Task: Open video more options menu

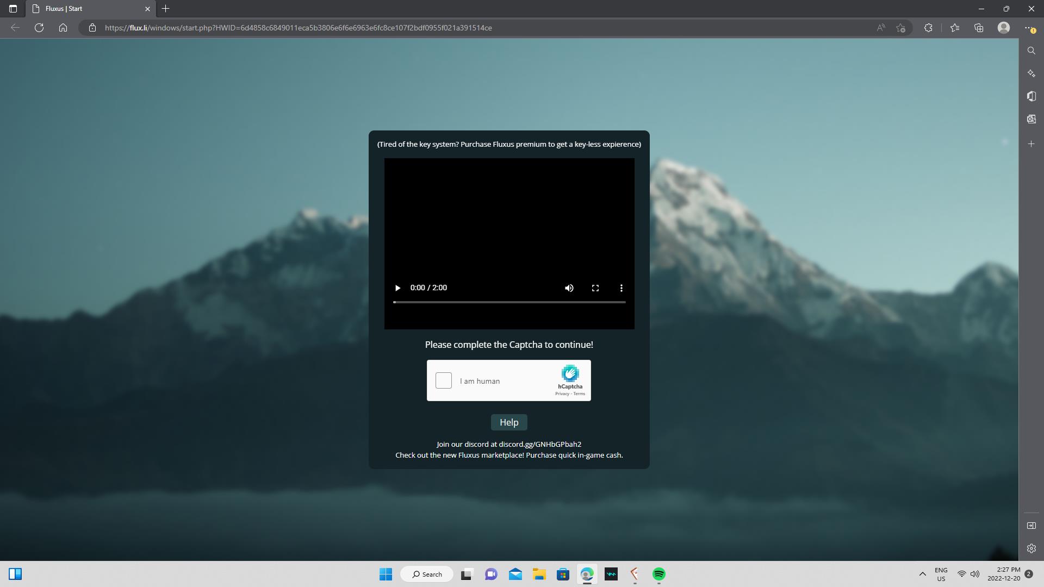Action: [621, 288]
